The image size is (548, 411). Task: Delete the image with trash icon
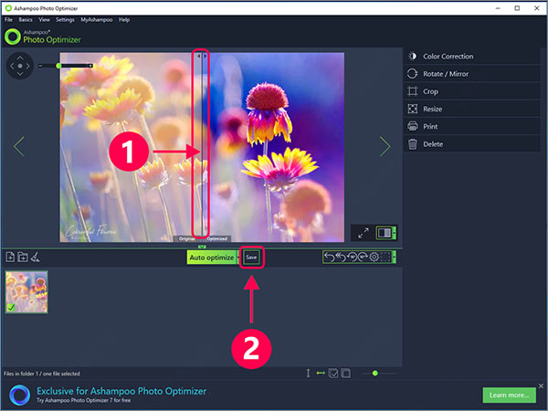point(413,143)
